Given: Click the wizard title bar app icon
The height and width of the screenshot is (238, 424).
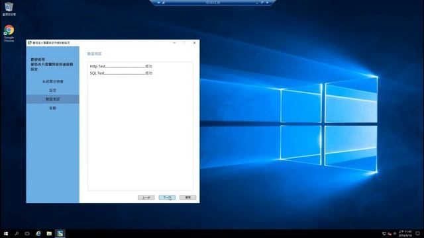Looking at the screenshot, I should tap(30, 42).
